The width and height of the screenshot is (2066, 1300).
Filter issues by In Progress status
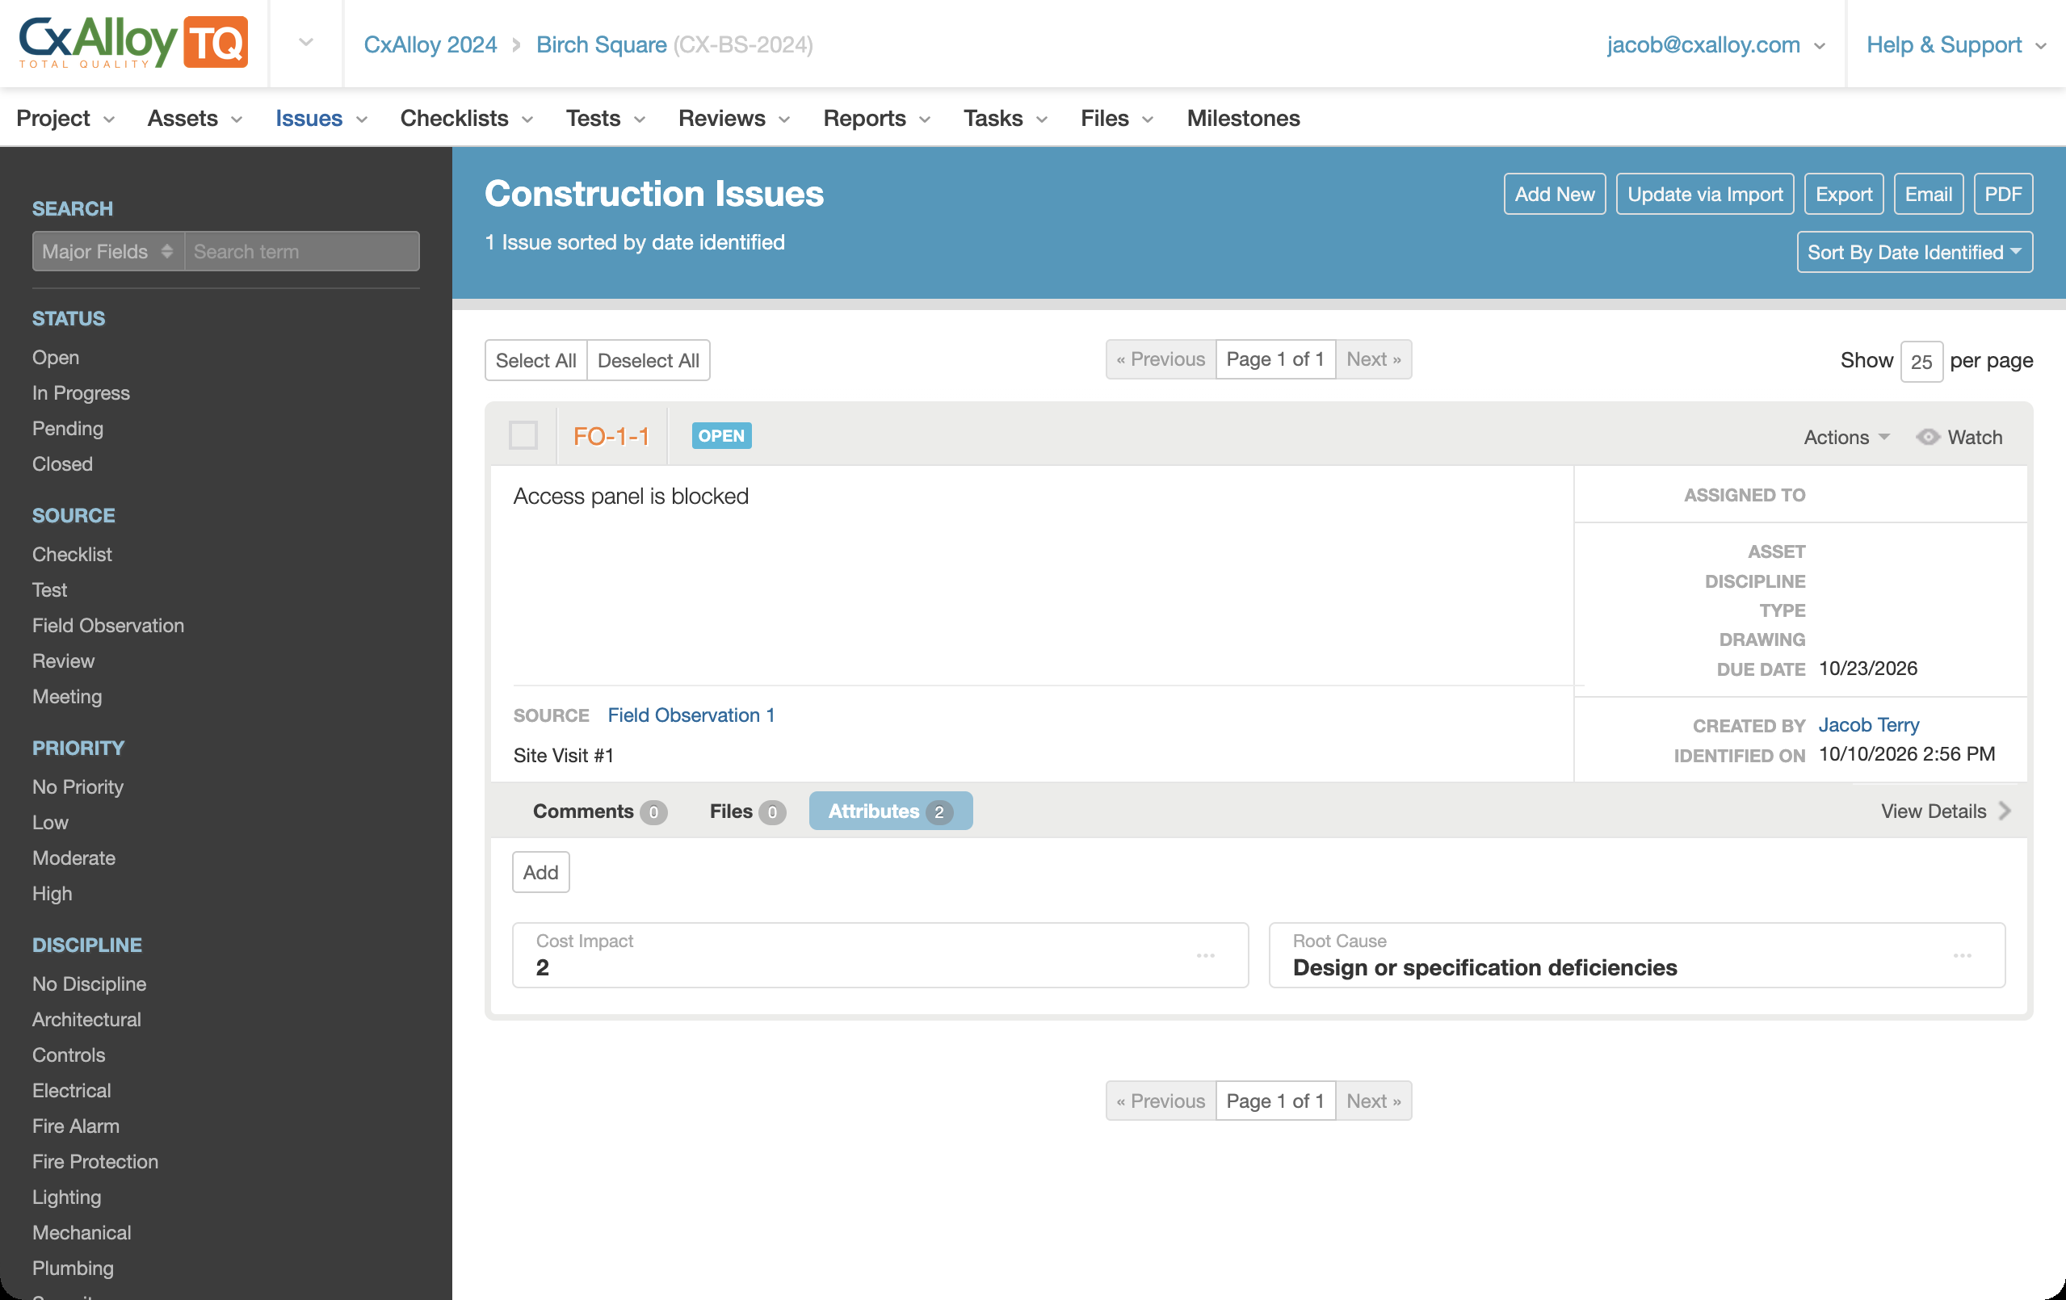point(82,392)
